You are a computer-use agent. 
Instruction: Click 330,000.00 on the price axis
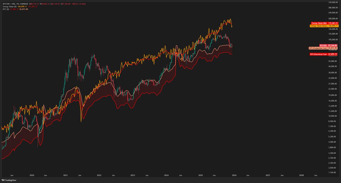pos(333,2)
